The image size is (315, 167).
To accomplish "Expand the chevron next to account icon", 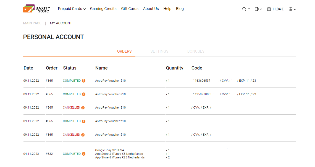I will pyautogui.click(x=295, y=9).
